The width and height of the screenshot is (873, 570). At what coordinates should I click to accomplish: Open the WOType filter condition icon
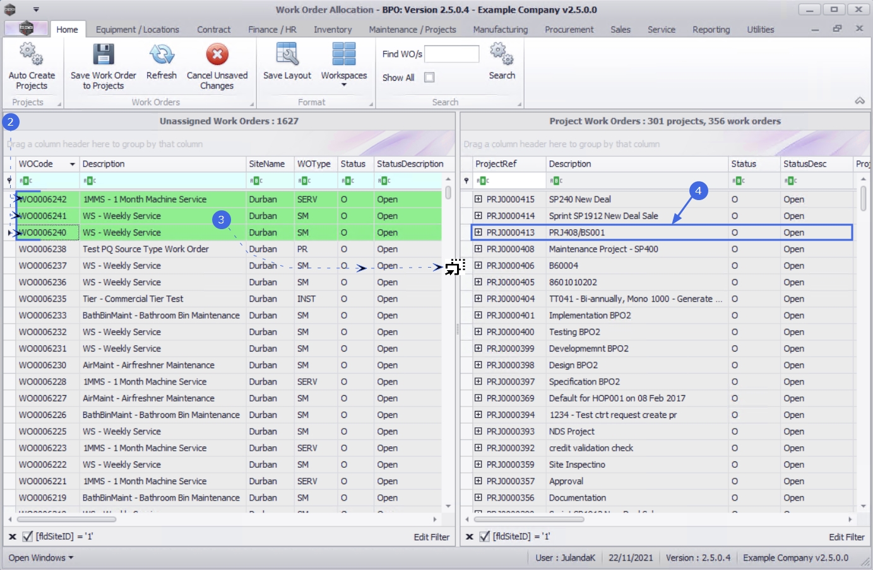(x=304, y=181)
